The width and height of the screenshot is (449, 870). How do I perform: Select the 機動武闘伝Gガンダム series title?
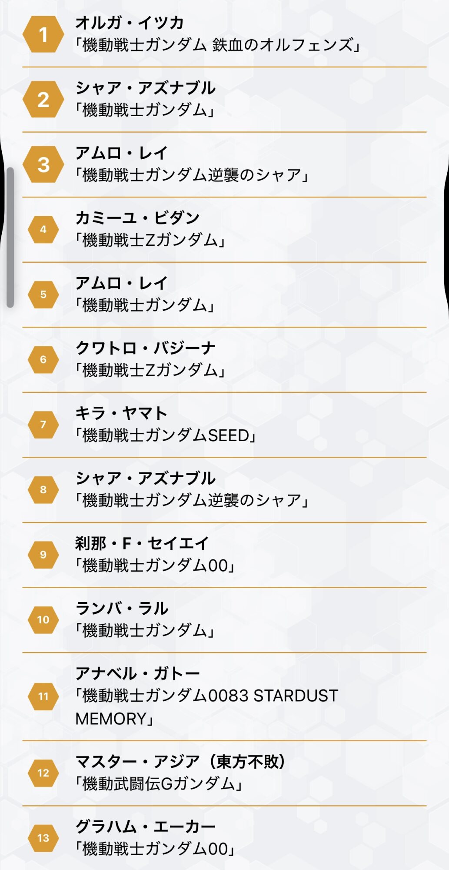(x=159, y=784)
